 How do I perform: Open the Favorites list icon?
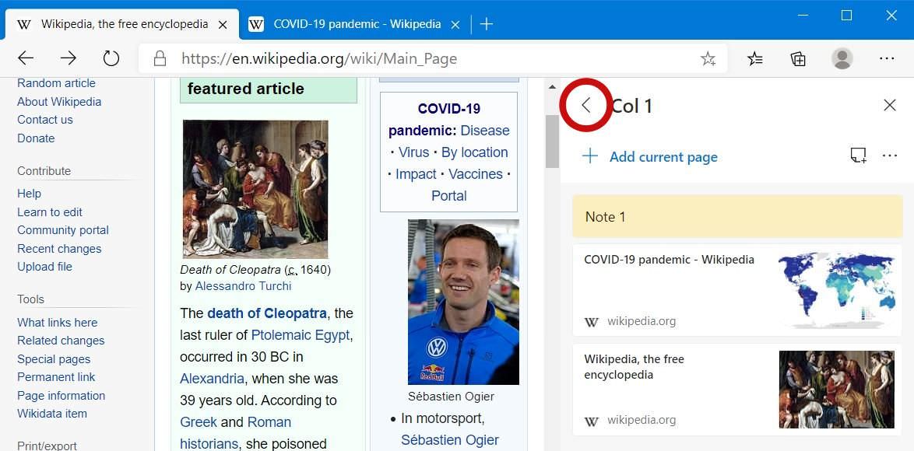point(755,58)
